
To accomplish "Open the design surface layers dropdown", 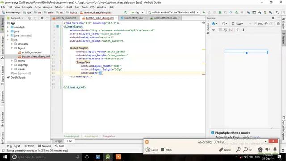I will pyautogui.click(x=214, y=24).
